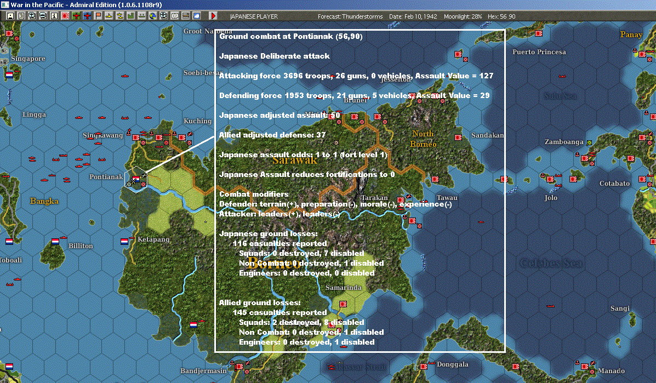Click the 'Forecast: Thunderstorms' status text
Image resolution: width=656 pixels, height=383 pixels.
[350, 16]
